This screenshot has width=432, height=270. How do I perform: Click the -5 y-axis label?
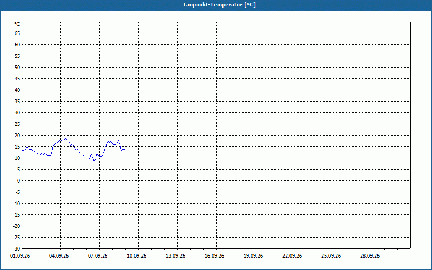18,192
